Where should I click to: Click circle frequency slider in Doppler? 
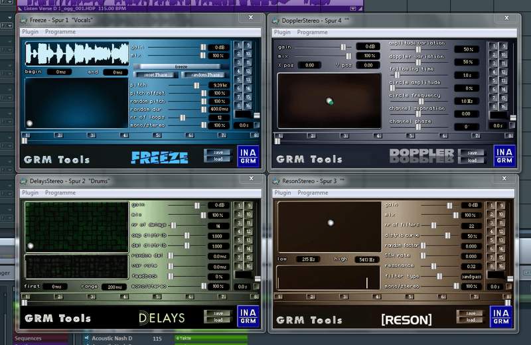[x=421, y=101]
